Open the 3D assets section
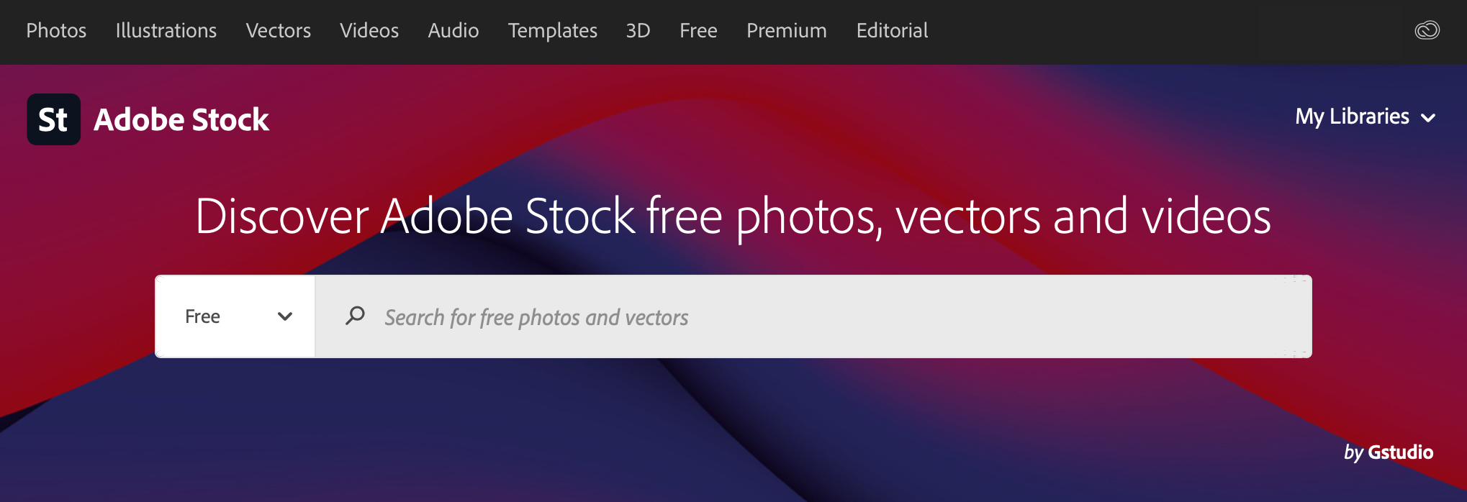Screen dimensions: 1467x502 [x=638, y=30]
